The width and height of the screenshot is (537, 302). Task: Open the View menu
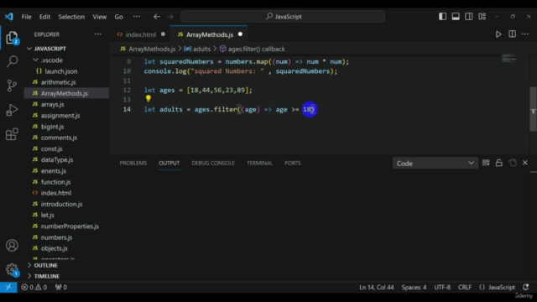(99, 17)
